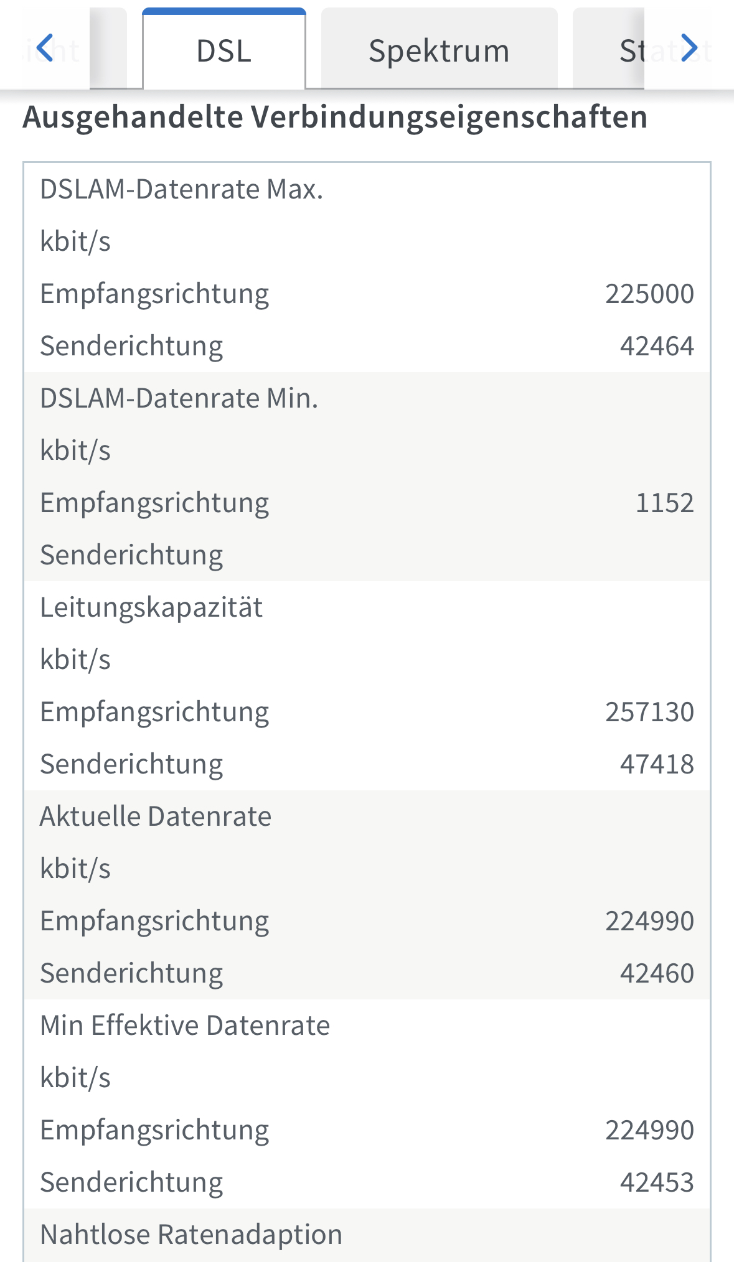Viewport: 734px width, 1262px height.
Task: Click the 42460 current send rate value
Action: (657, 973)
